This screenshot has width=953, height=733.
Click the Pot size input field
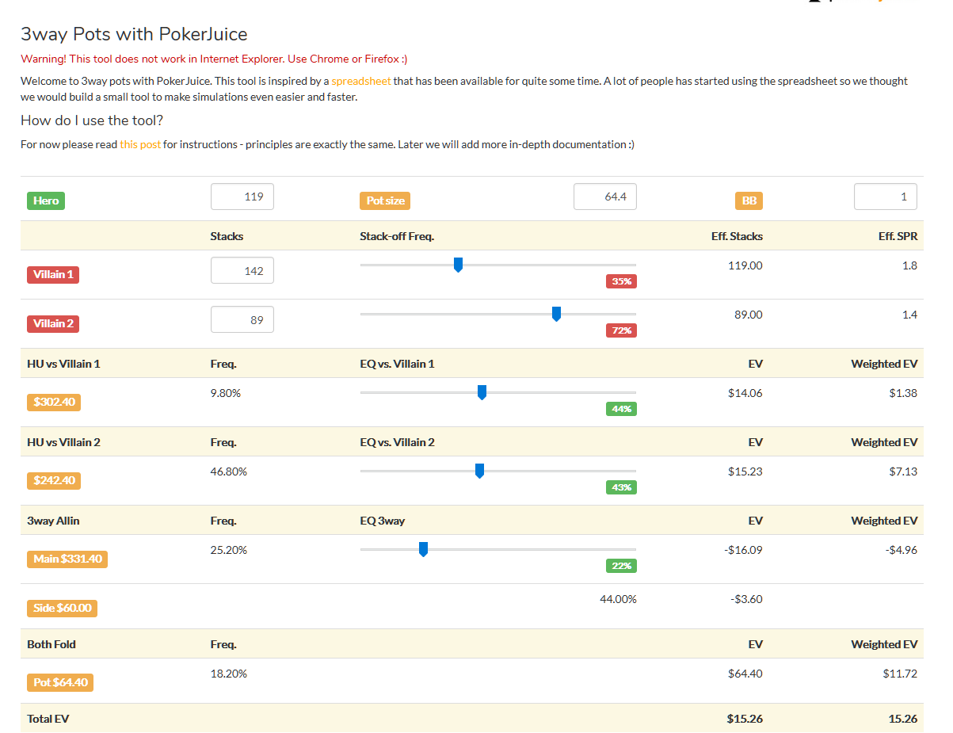tap(605, 197)
